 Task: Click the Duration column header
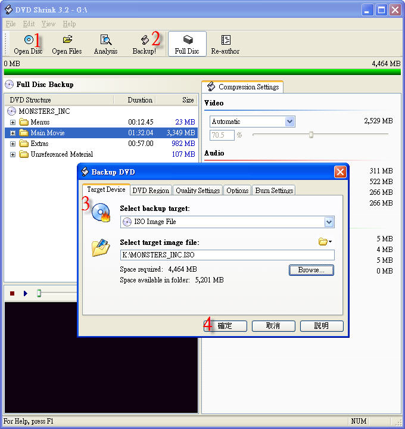click(134, 100)
